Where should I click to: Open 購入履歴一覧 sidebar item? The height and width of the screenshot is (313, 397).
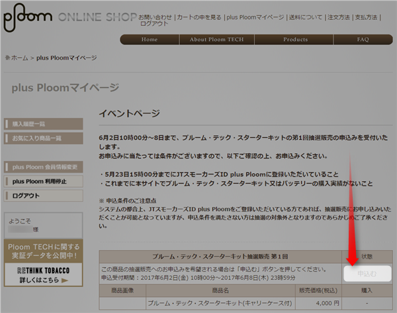point(43,124)
